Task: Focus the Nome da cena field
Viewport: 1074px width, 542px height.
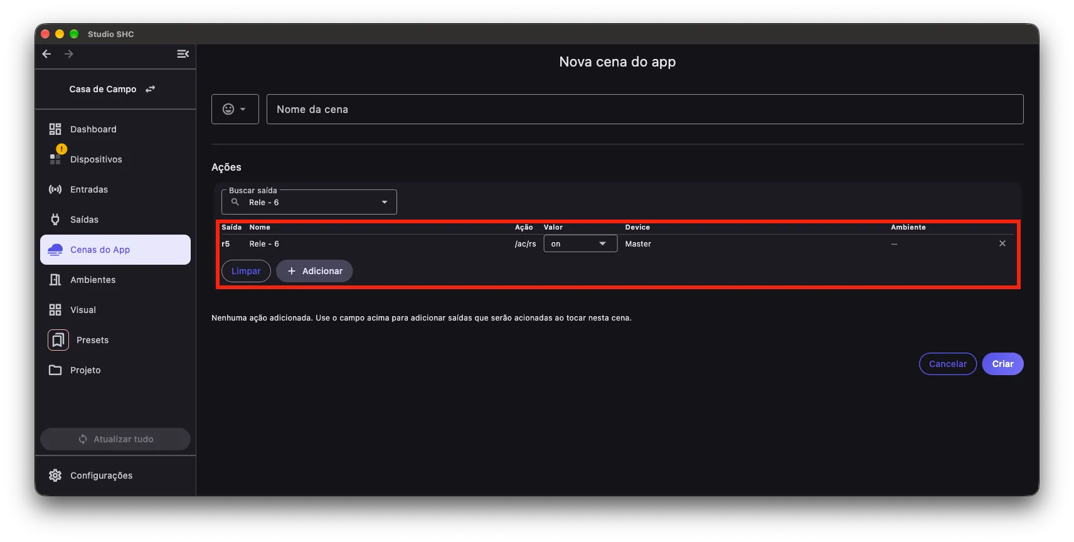Action: tap(645, 109)
